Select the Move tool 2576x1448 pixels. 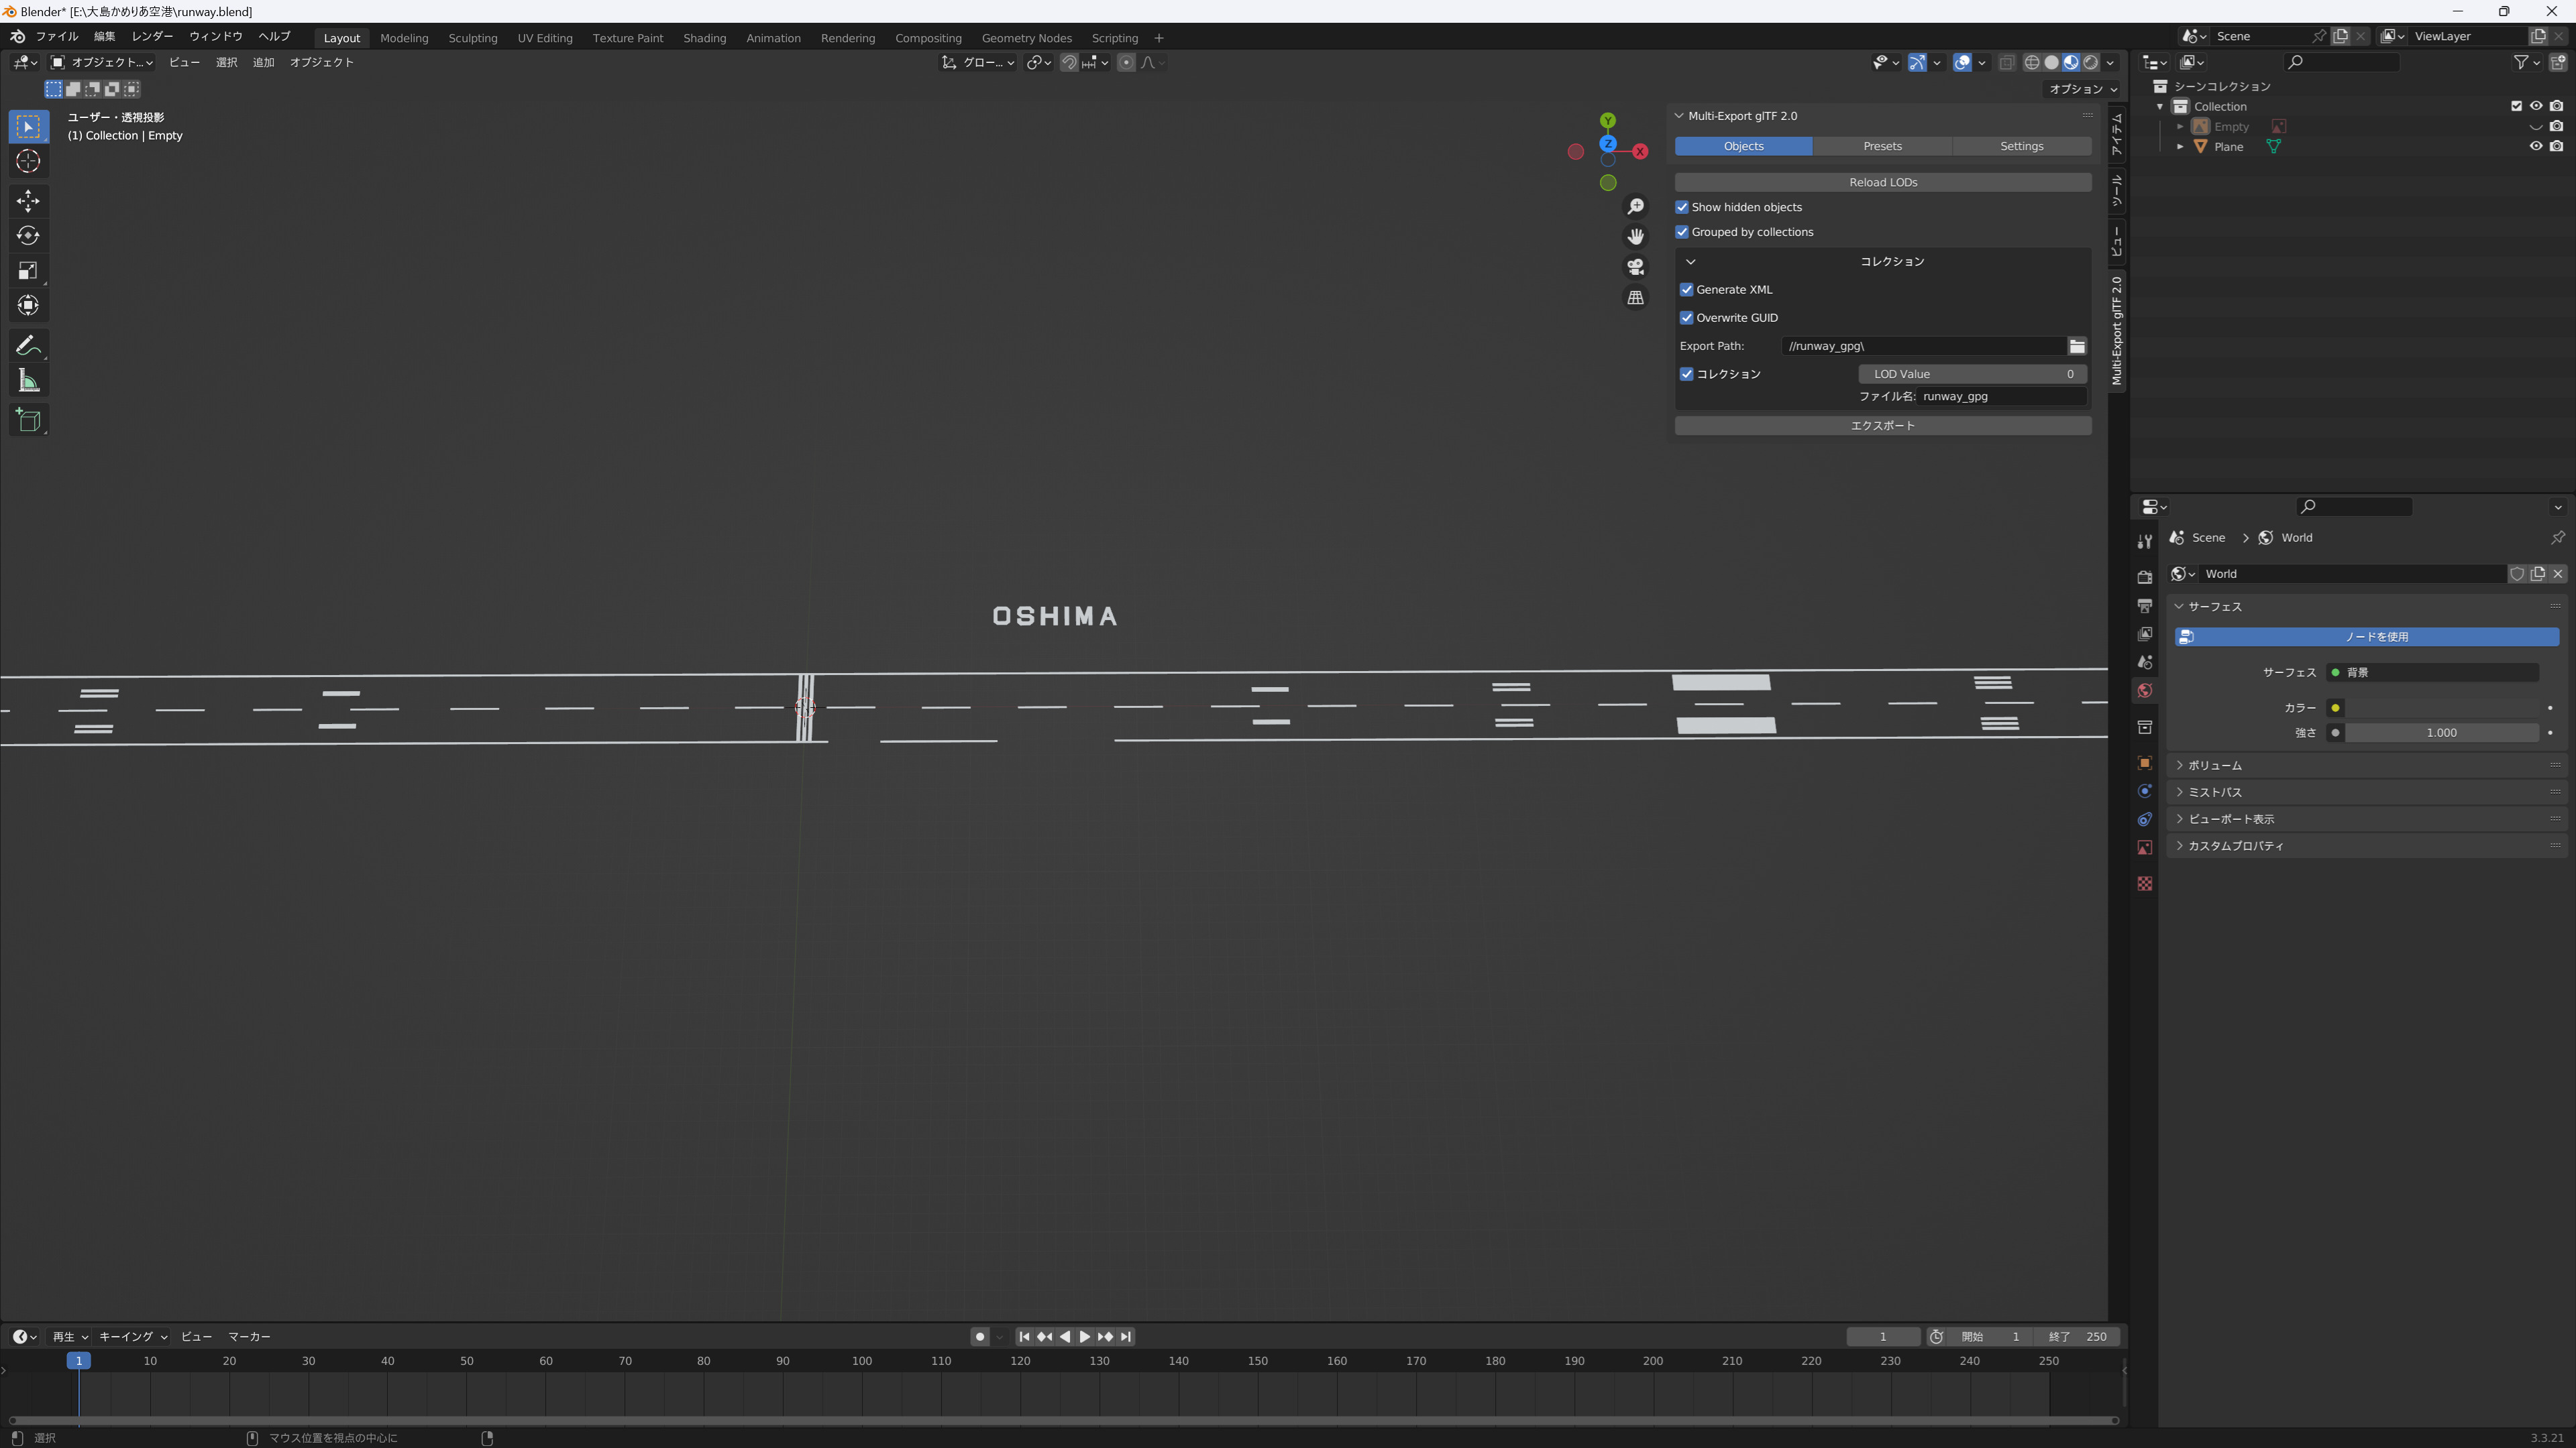point(28,201)
